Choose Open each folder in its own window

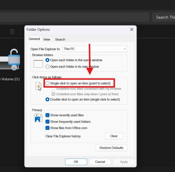(x=48, y=67)
